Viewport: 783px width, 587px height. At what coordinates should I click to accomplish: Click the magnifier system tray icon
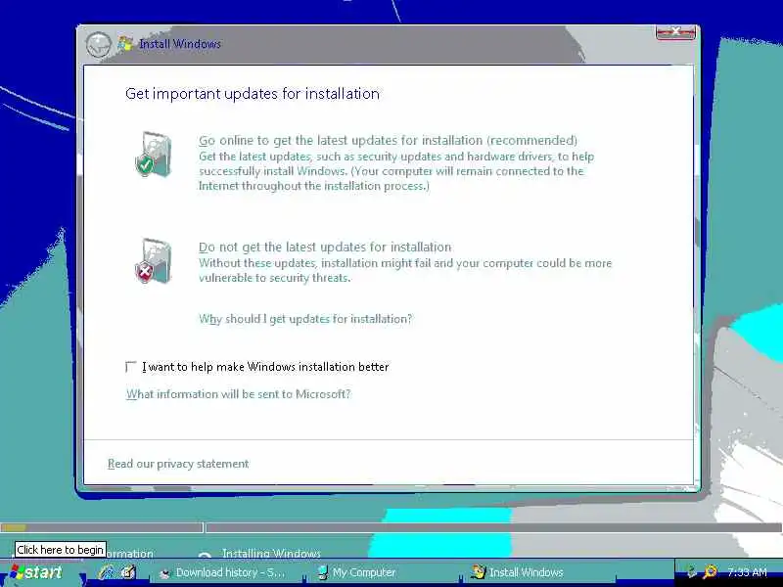tap(710, 572)
